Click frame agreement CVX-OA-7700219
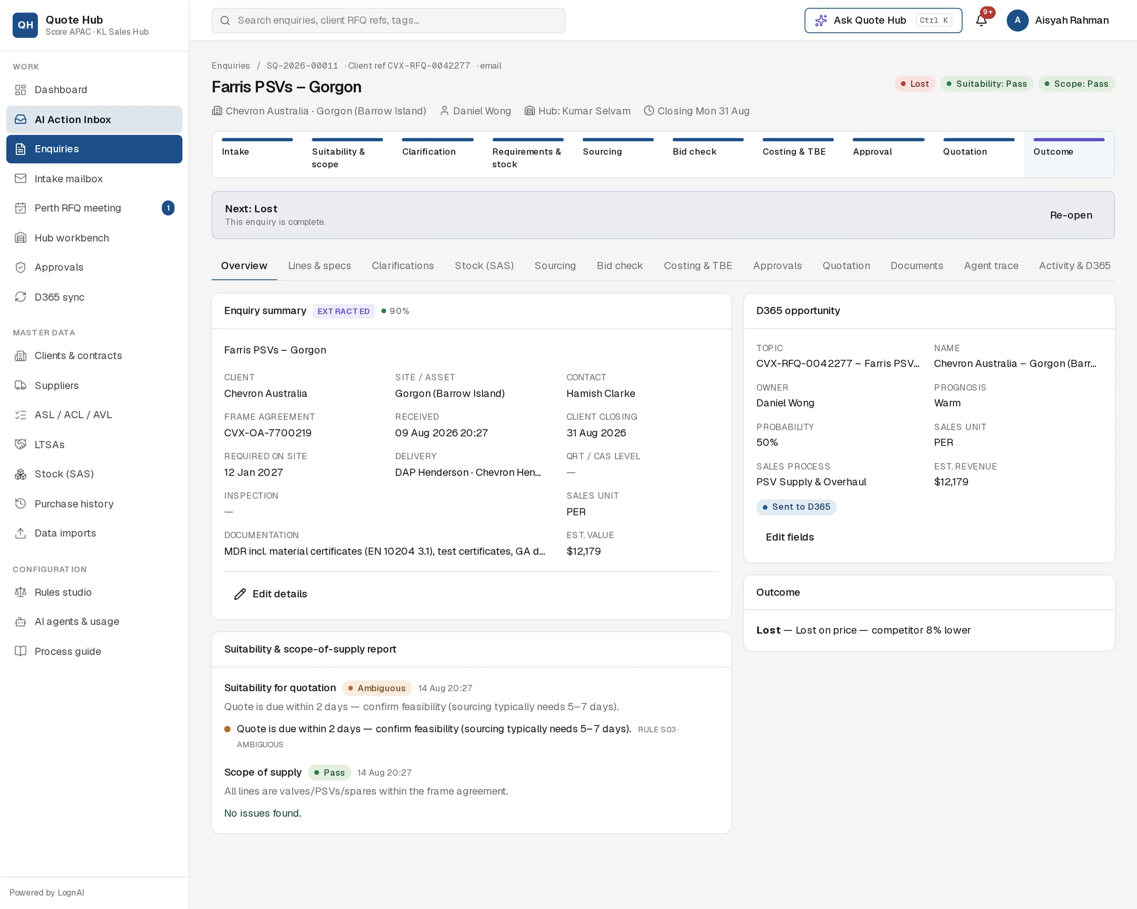 coord(268,433)
